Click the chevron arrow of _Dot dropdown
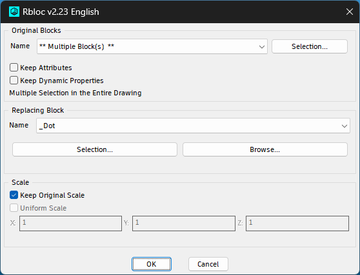Screen dimensions: 360x275 tap(344, 126)
